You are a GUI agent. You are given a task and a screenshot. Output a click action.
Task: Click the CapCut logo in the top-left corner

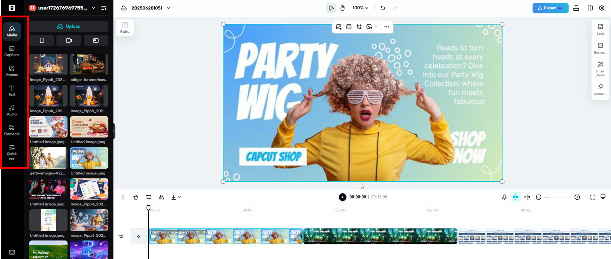tap(12, 8)
